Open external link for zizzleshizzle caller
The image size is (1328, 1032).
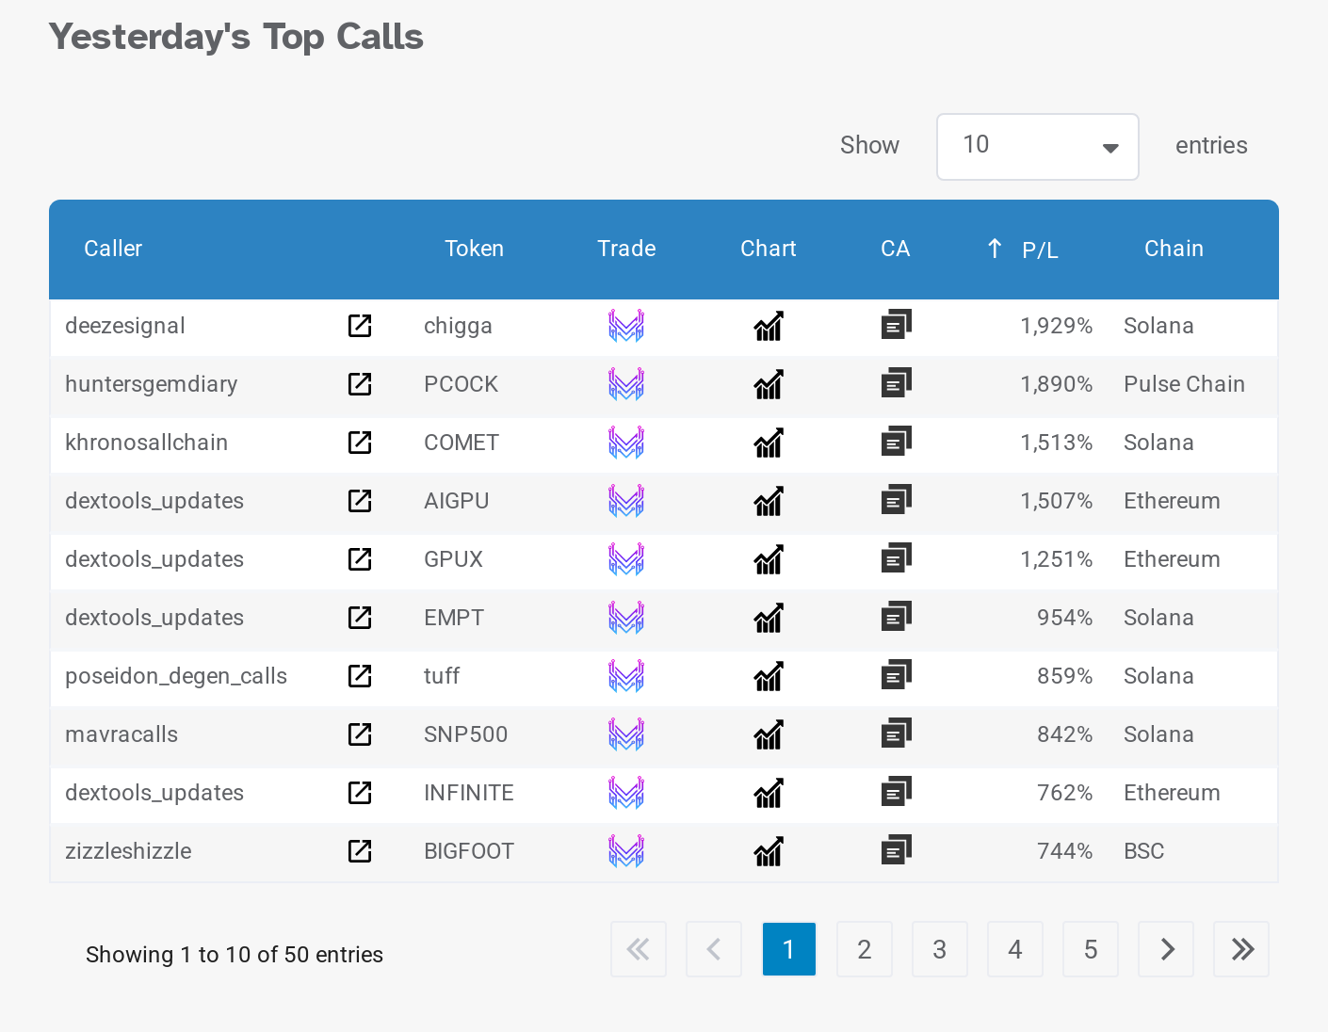[x=360, y=851]
